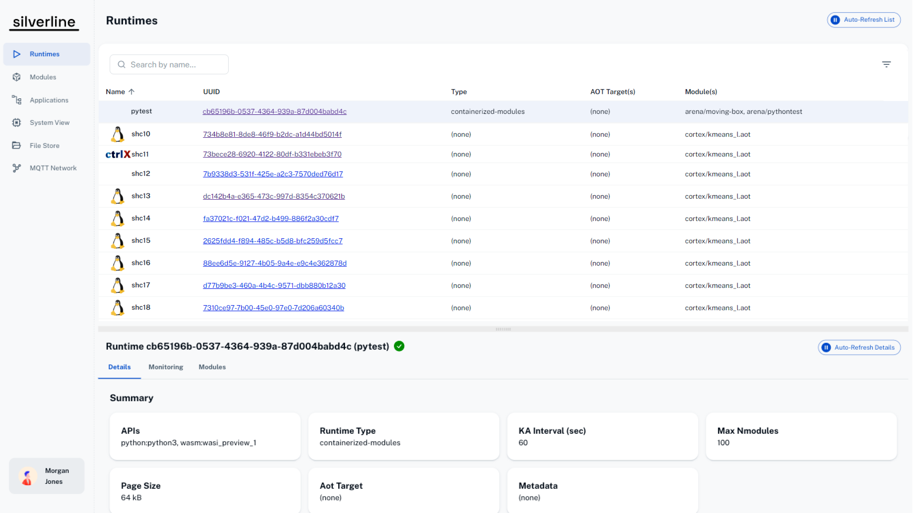Open Morgan Jones user profile
This screenshot has width=913, height=513.
[47, 476]
